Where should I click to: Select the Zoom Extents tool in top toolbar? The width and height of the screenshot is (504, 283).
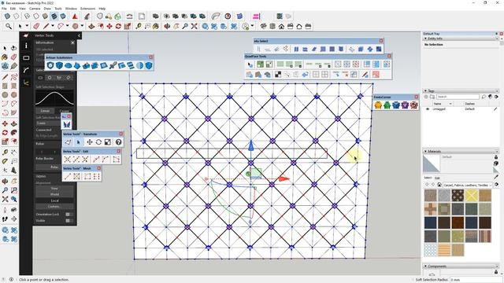[195, 26]
